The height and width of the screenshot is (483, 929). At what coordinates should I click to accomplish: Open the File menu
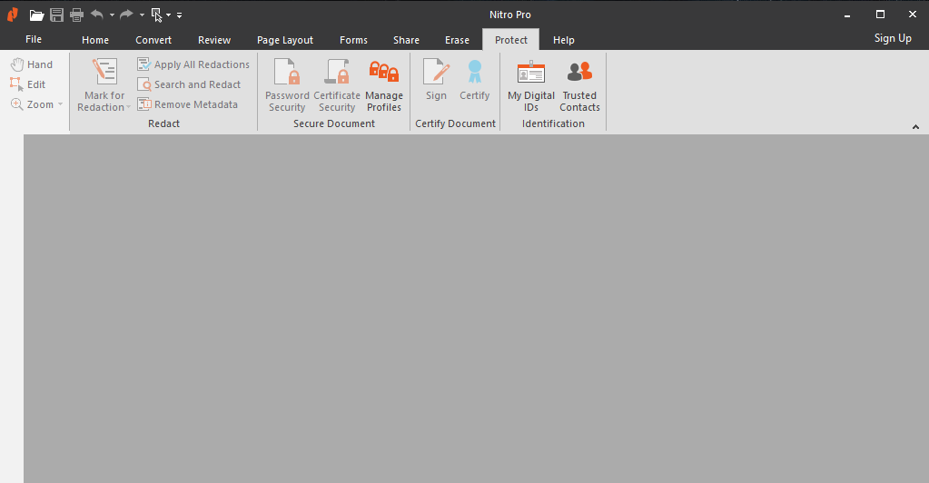pos(34,39)
